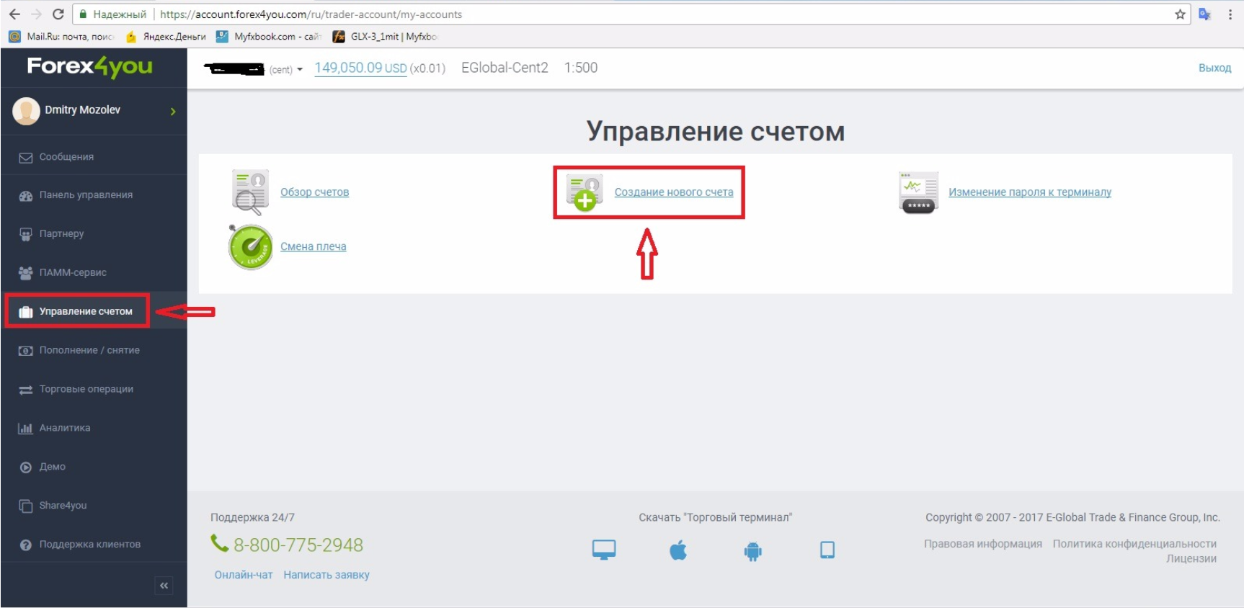Click the Forex4you logo
The image size is (1244, 608).
click(x=90, y=67)
